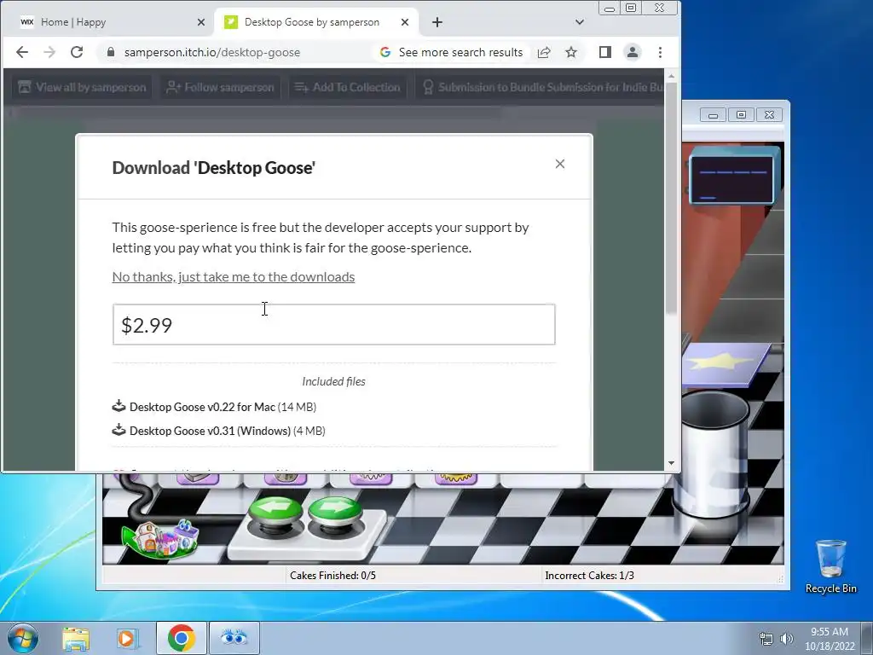873x655 pixels.
Task: Click the Windows file download icon
Action: coord(119,430)
